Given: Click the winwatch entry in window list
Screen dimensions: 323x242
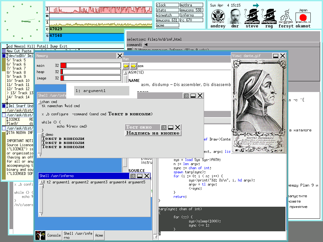Looking at the screenshot, I should click(167, 15).
